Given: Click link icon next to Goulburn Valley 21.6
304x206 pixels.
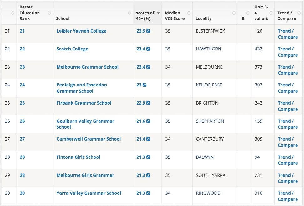Looking at the screenshot, I should coord(148,121).
